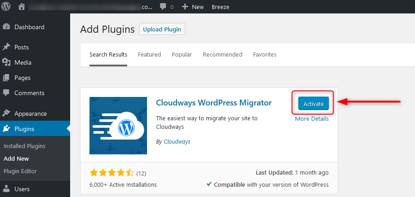Open the Plugin Editor submenu

coord(20,171)
